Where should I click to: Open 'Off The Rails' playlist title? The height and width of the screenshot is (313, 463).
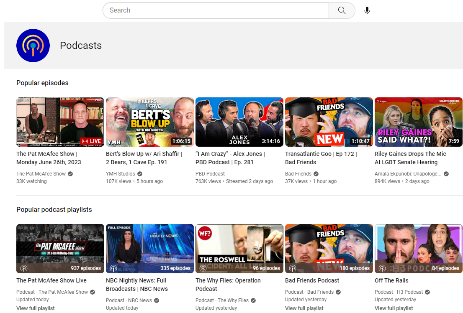(x=391, y=280)
